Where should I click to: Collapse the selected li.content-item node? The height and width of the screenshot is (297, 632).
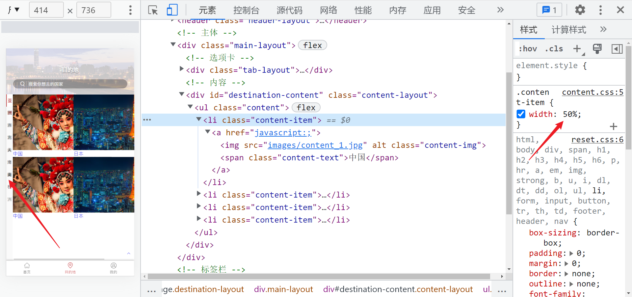point(198,119)
